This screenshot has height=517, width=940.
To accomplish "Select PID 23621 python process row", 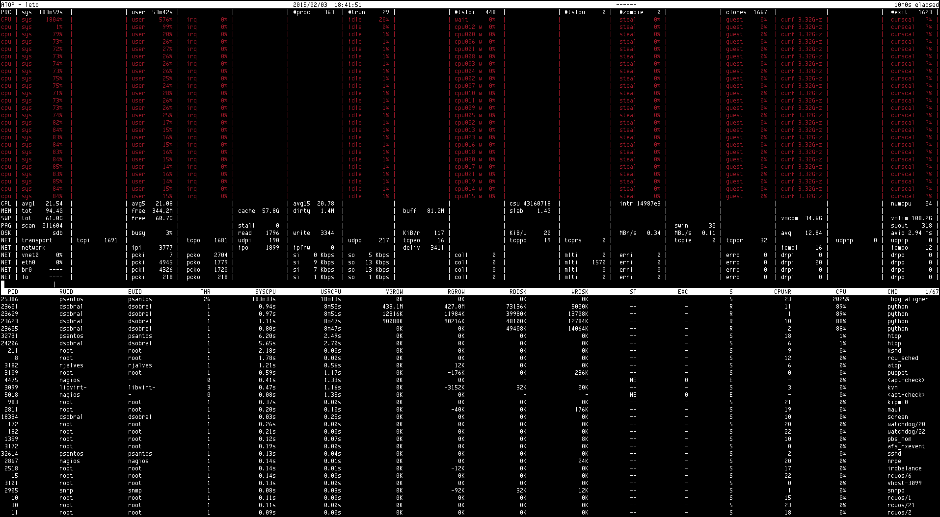I will pyautogui.click(x=470, y=307).
